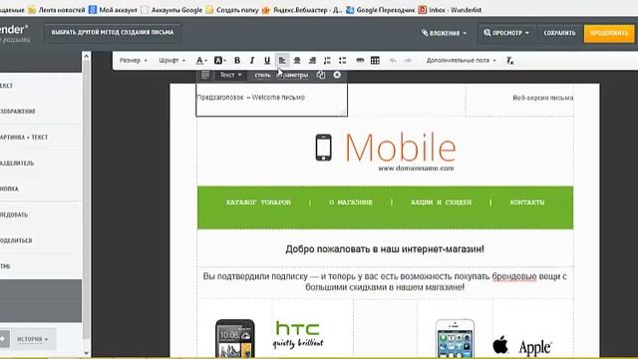638x359 pixels.
Task: Add a Картинка + Текст block
Action: (41, 138)
